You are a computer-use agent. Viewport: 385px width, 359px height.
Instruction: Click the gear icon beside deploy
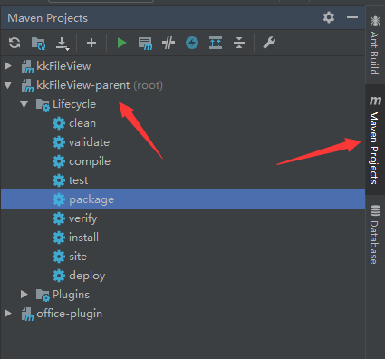point(59,276)
